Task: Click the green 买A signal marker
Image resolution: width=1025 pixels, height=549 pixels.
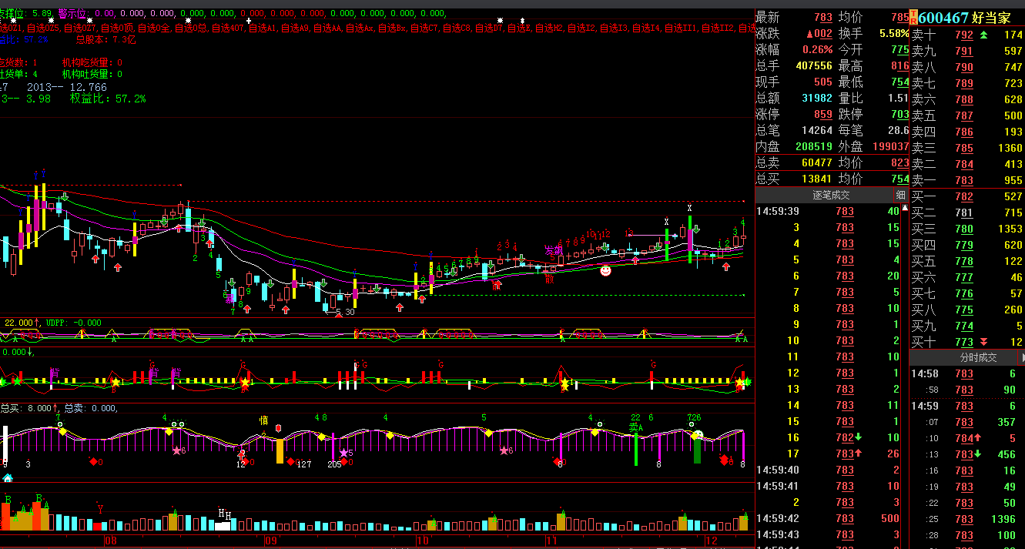Action: point(635,427)
